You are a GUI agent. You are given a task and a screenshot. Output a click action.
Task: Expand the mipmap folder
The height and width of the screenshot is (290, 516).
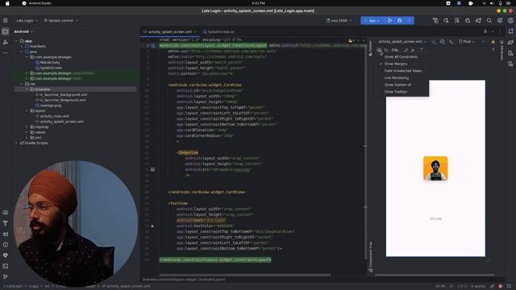tap(27, 127)
